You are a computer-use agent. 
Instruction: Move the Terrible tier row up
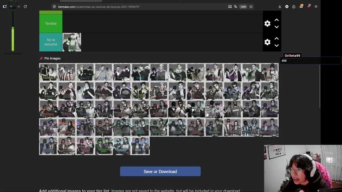[277, 20]
